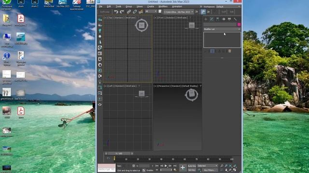
Task: Open the Edit menu
Action: (109, 6)
